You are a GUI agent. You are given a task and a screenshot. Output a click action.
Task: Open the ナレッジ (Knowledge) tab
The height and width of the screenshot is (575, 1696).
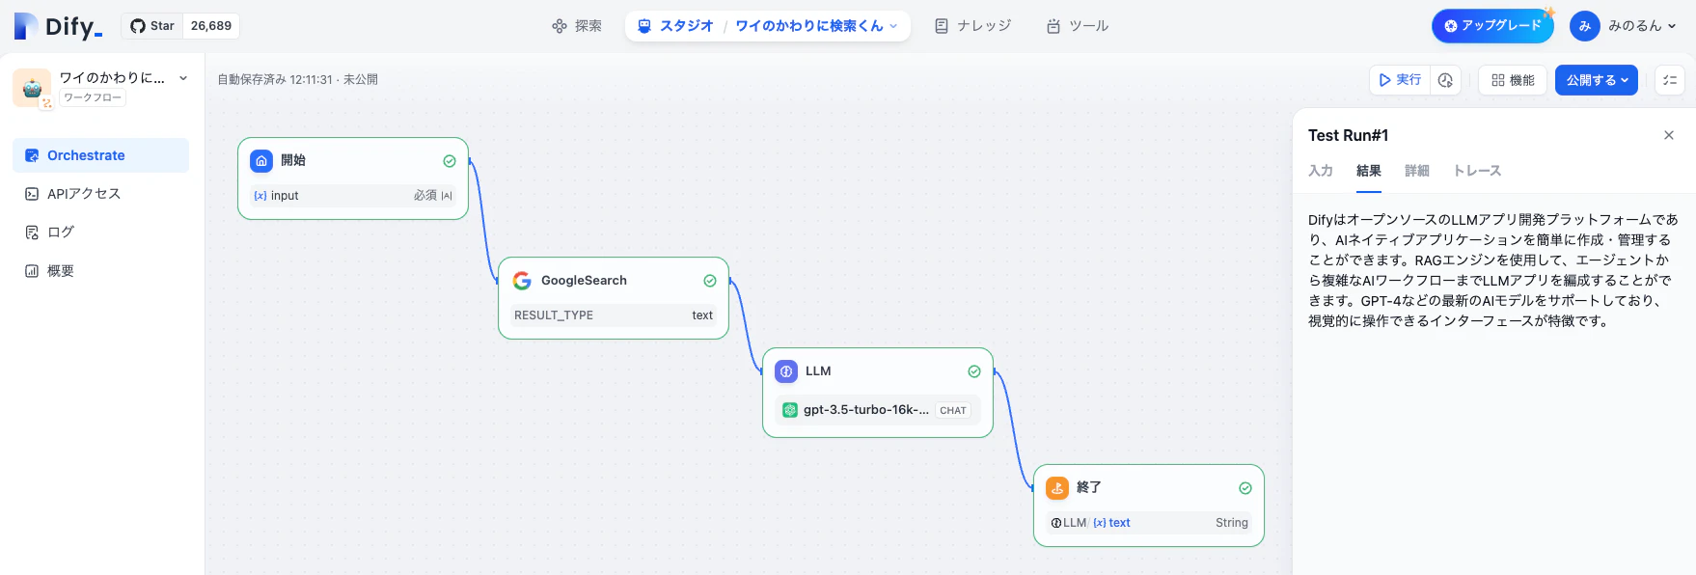click(x=972, y=26)
